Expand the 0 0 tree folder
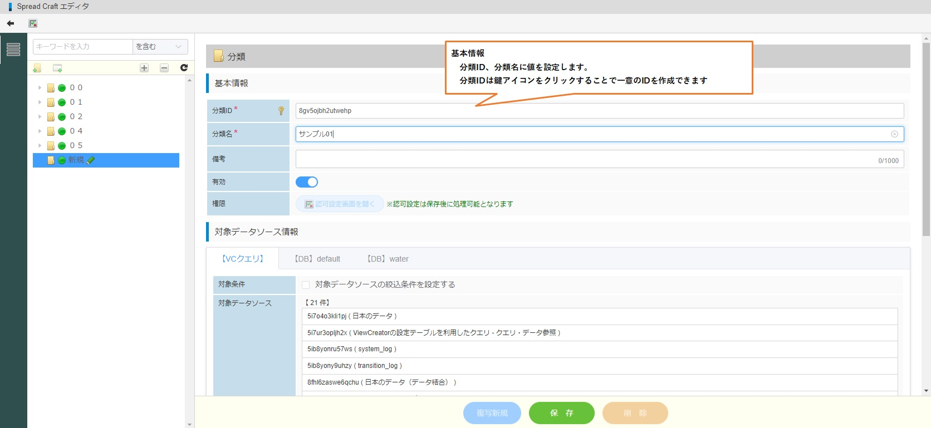The height and width of the screenshot is (428, 931). tap(40, 88)
